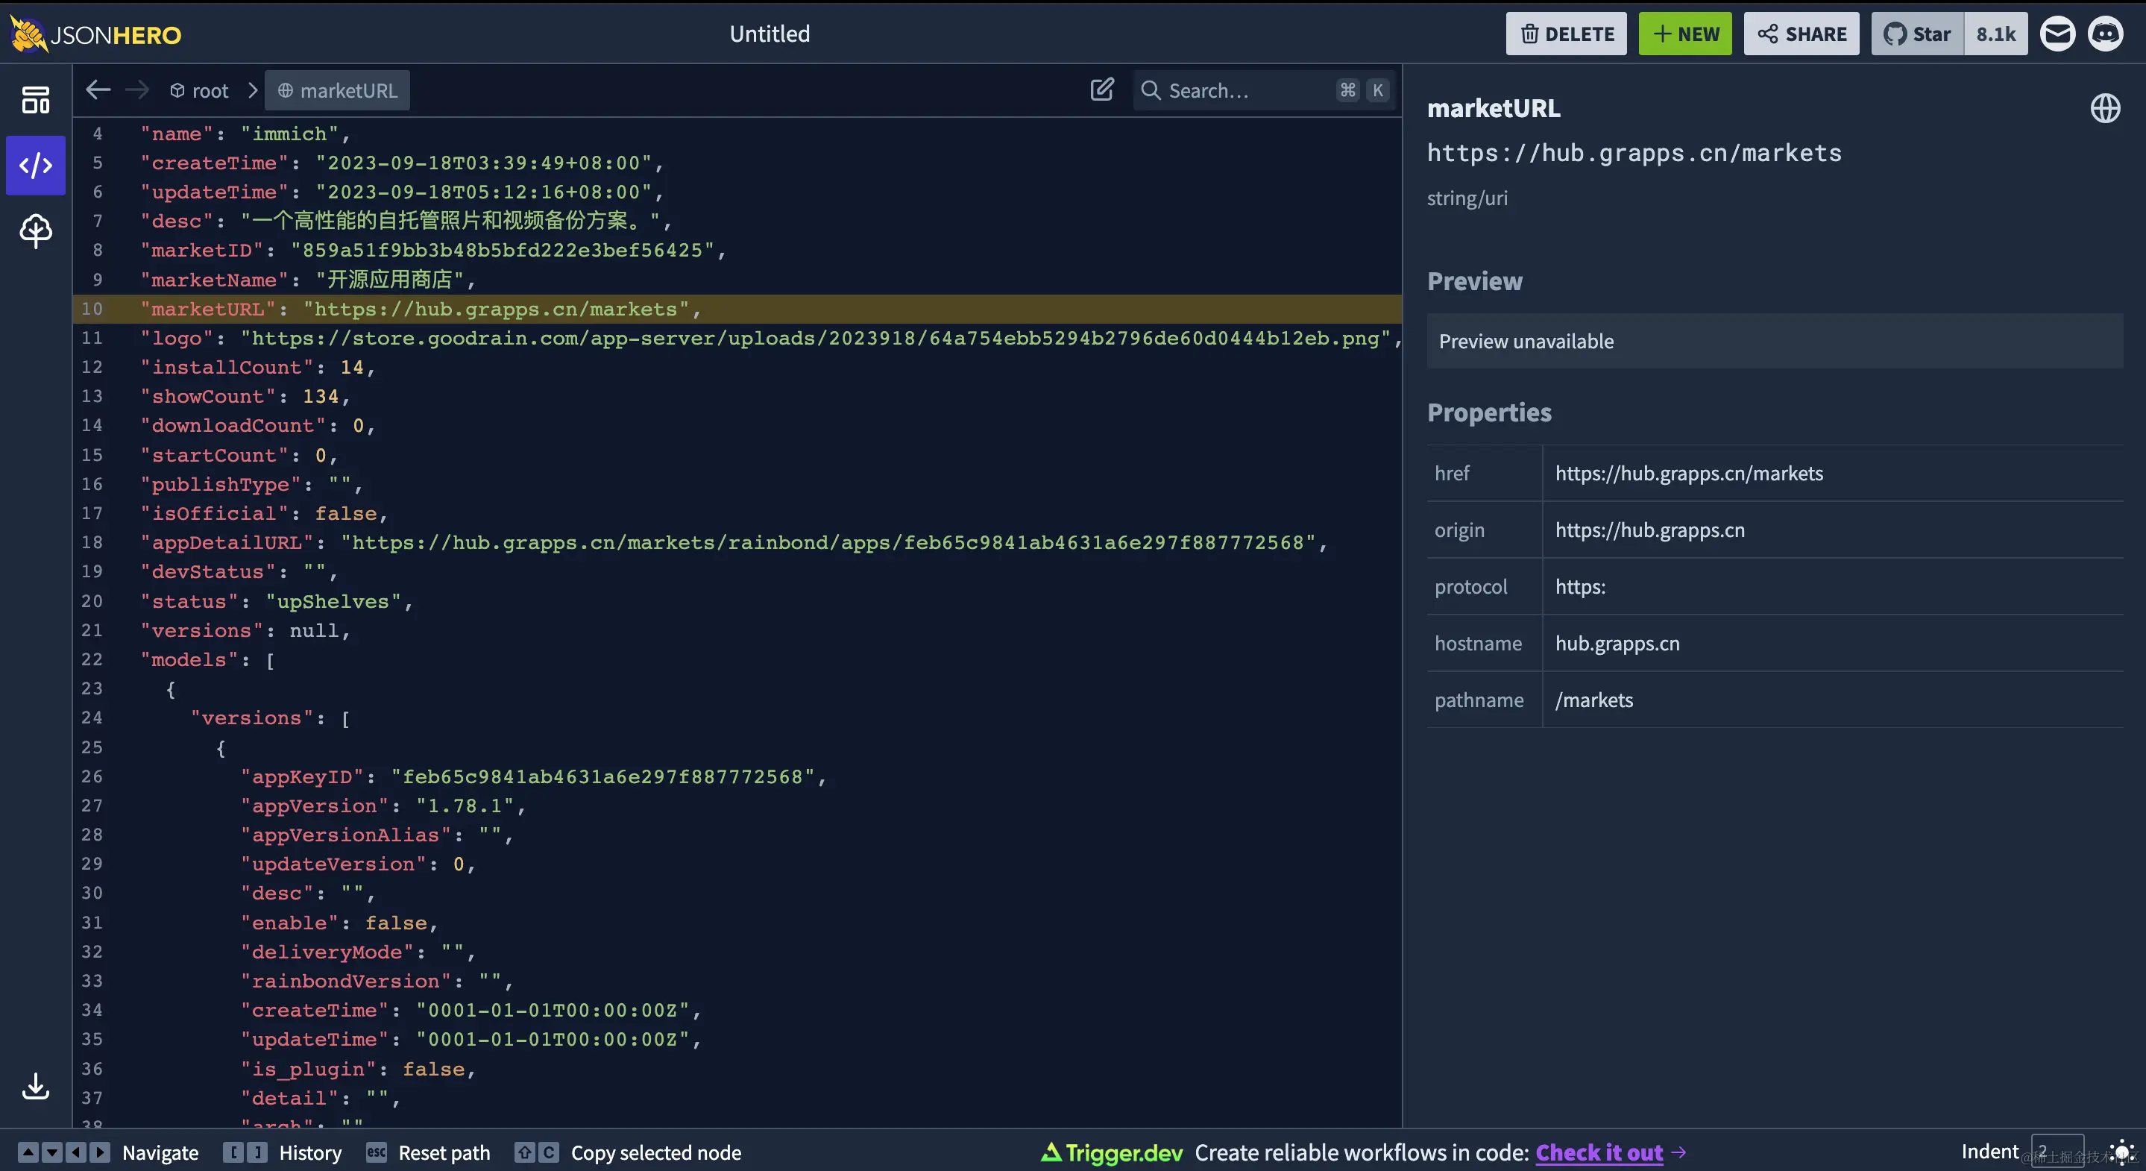Click the History left bracket key icon
This screenshot has width=2146, height=1171.
[234, 1152]
